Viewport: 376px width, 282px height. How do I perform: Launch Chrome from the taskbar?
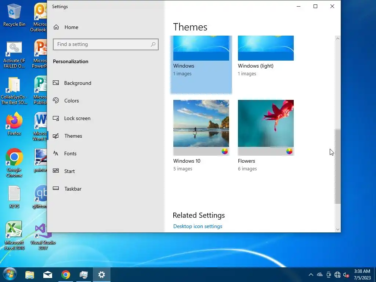[x=66, y=275]
